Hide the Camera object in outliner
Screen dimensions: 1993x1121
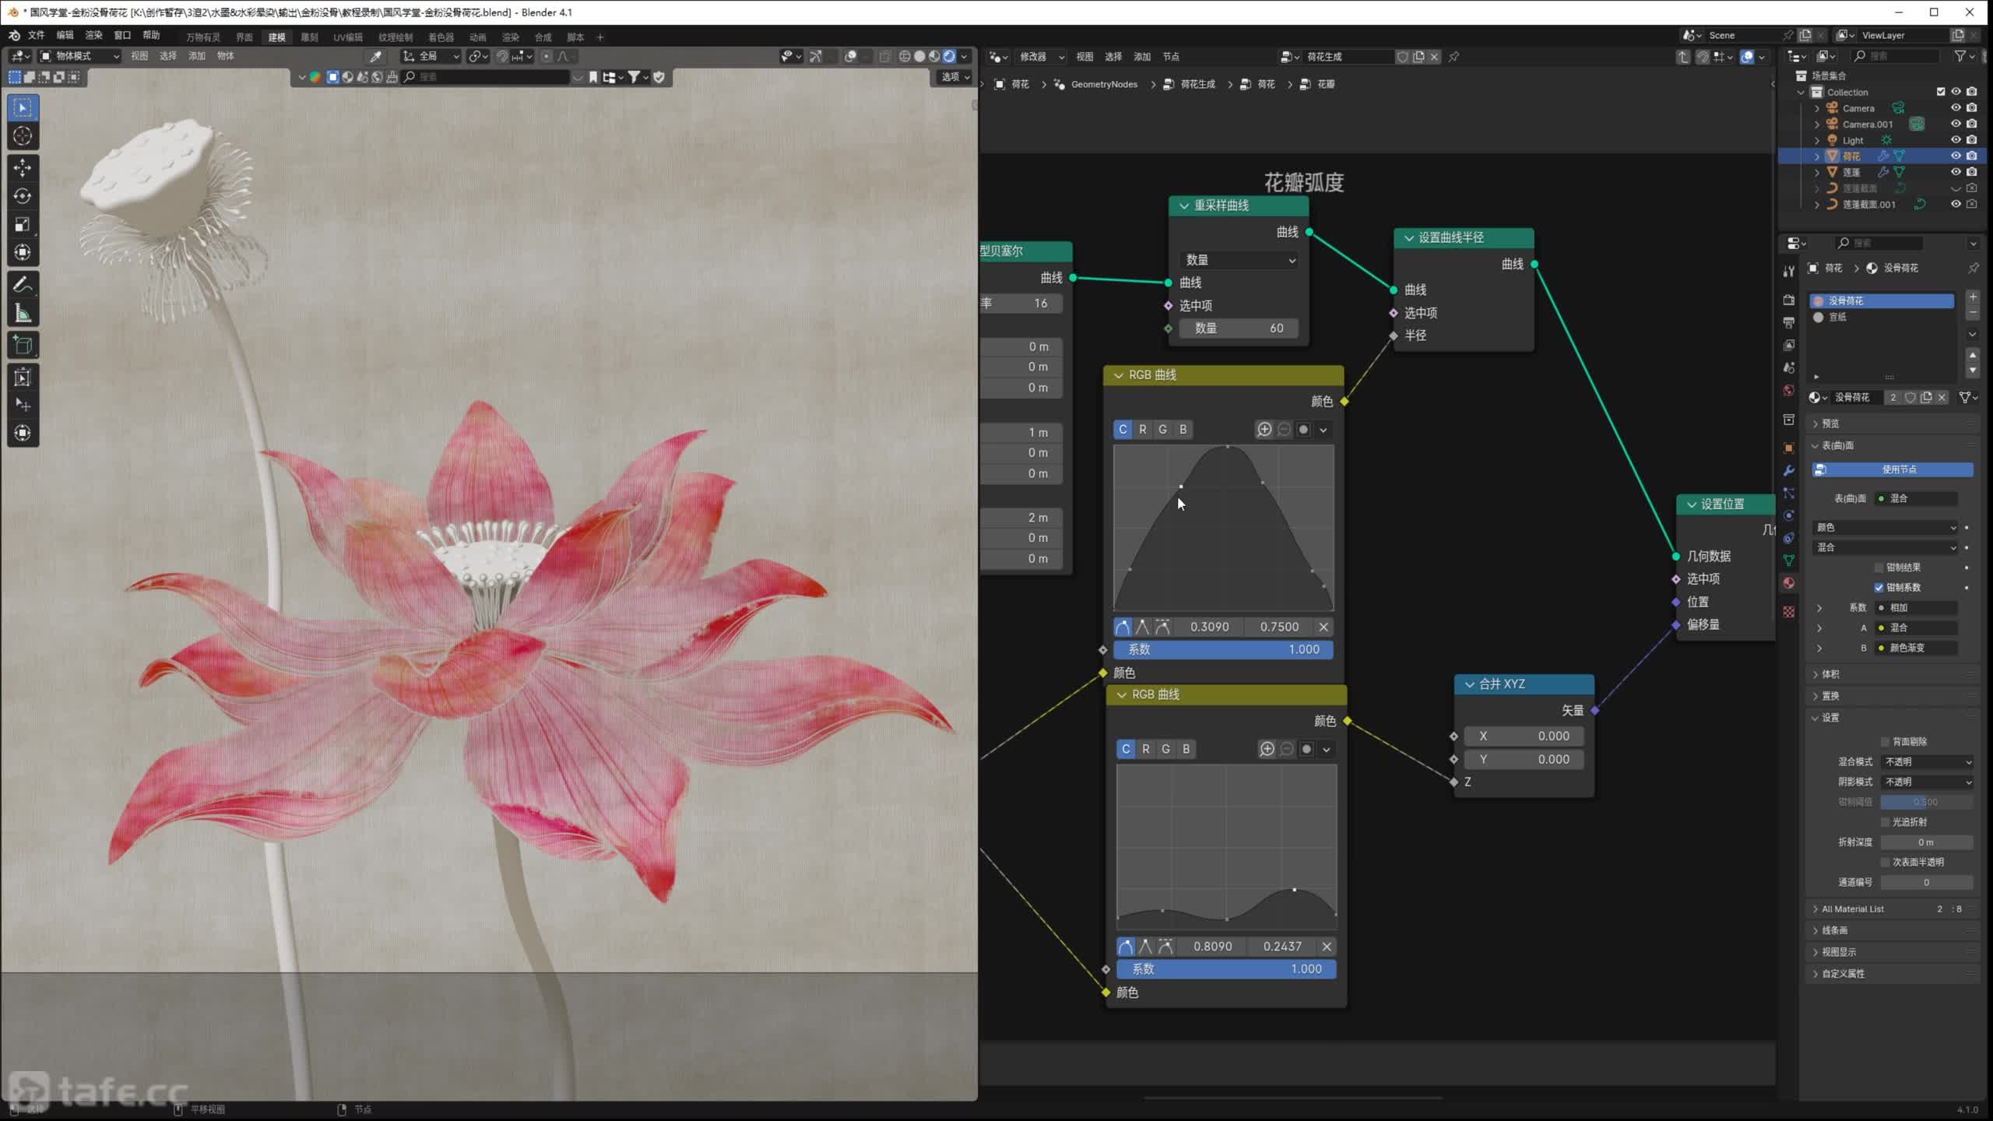(x=1955, y=108)
